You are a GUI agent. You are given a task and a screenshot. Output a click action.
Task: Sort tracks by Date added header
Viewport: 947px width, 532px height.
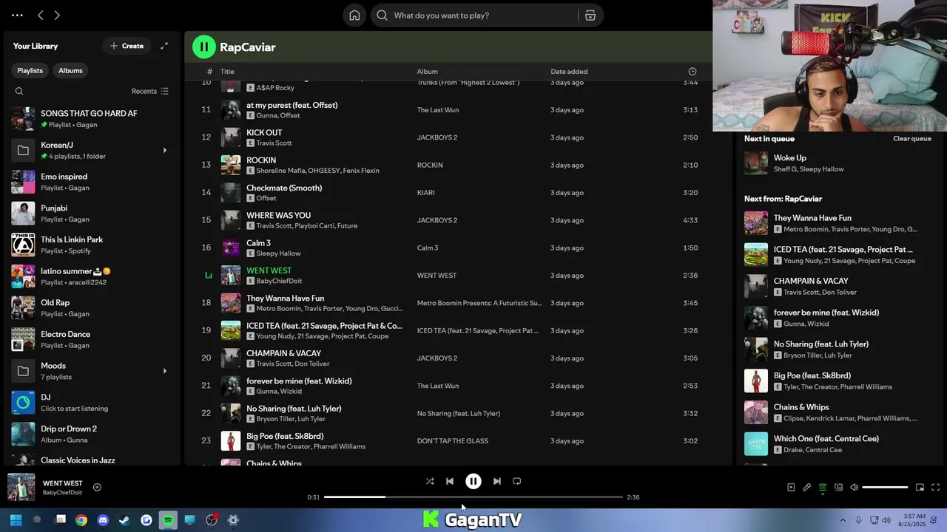point(569,72)
